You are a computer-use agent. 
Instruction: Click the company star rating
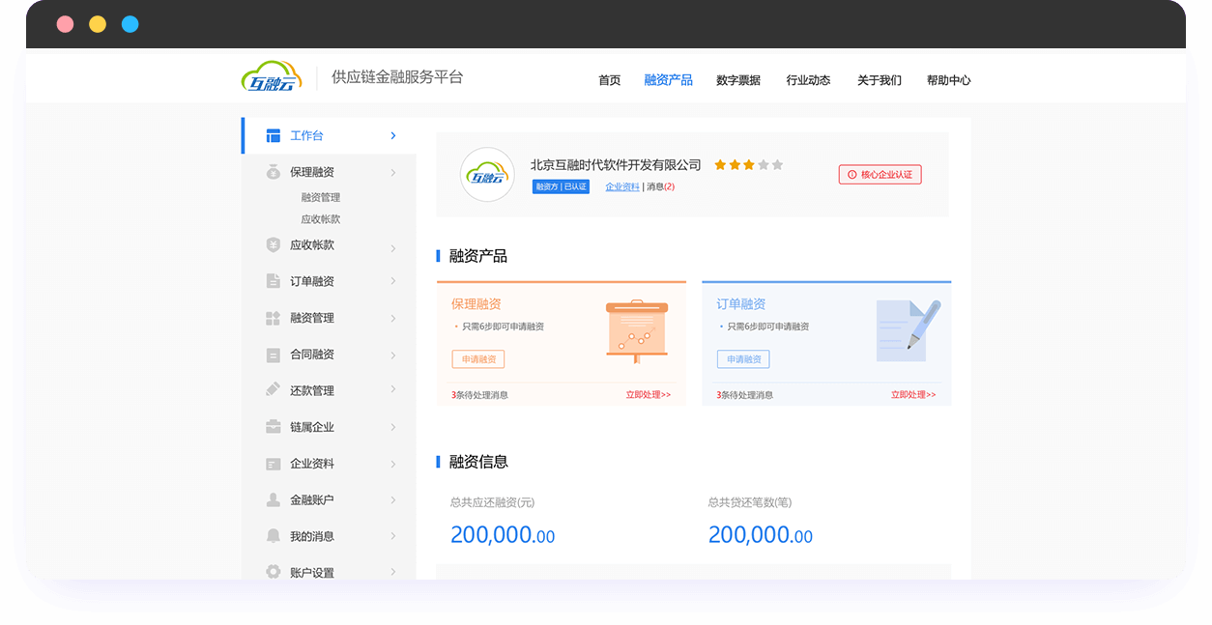(748, 165)
